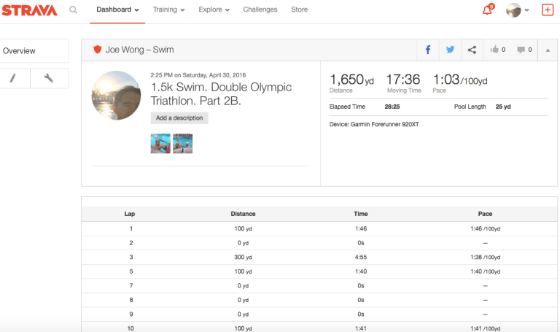
Task: Open the first swim photo thumbnail
Action: pos(160,143)
